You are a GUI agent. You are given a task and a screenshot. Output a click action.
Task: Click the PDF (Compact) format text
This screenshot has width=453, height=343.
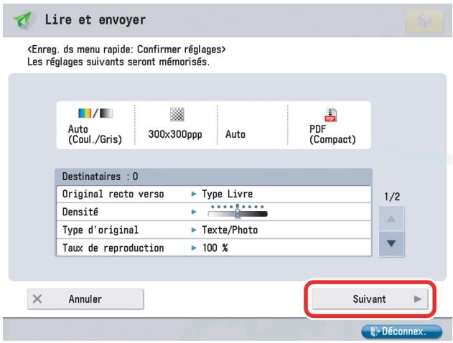(x=332, y=134)
